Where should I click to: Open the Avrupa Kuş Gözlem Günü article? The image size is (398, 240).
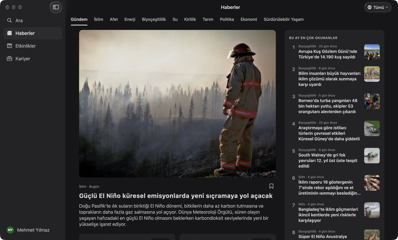pos(328,54)
